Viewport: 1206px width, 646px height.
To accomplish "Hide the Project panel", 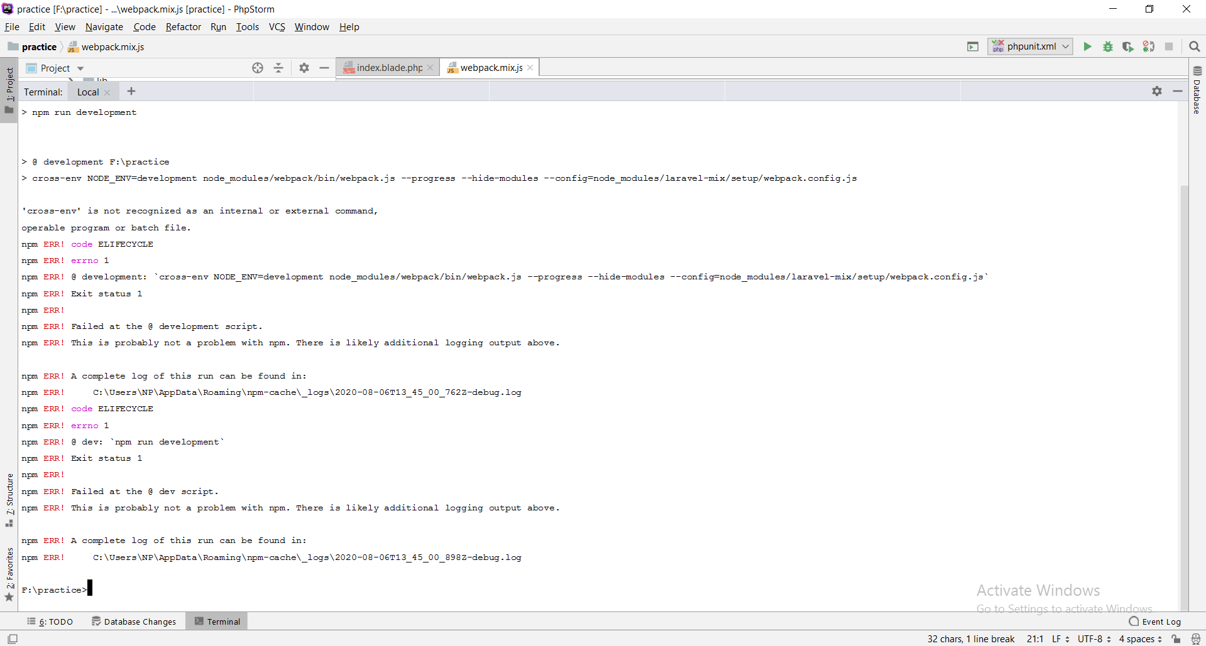I will pyautogui.click(x=324, y=68).
